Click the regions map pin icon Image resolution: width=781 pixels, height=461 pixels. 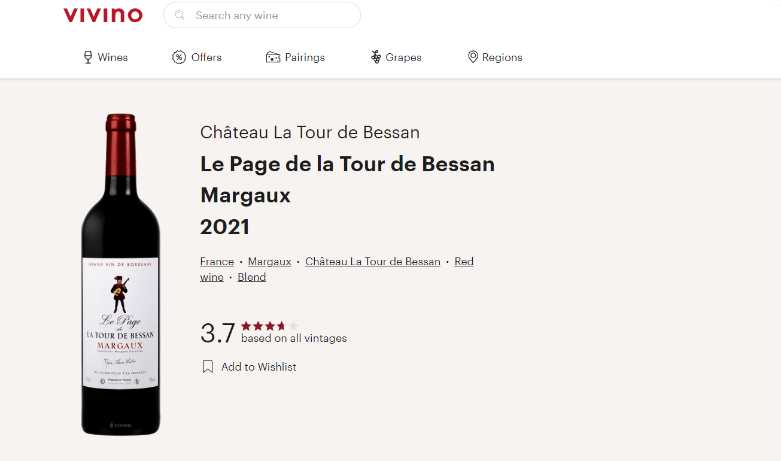click(473, 57)
